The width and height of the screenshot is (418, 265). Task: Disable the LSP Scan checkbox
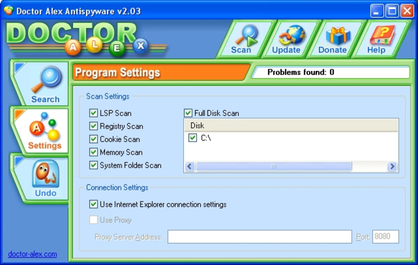[94, 113]
